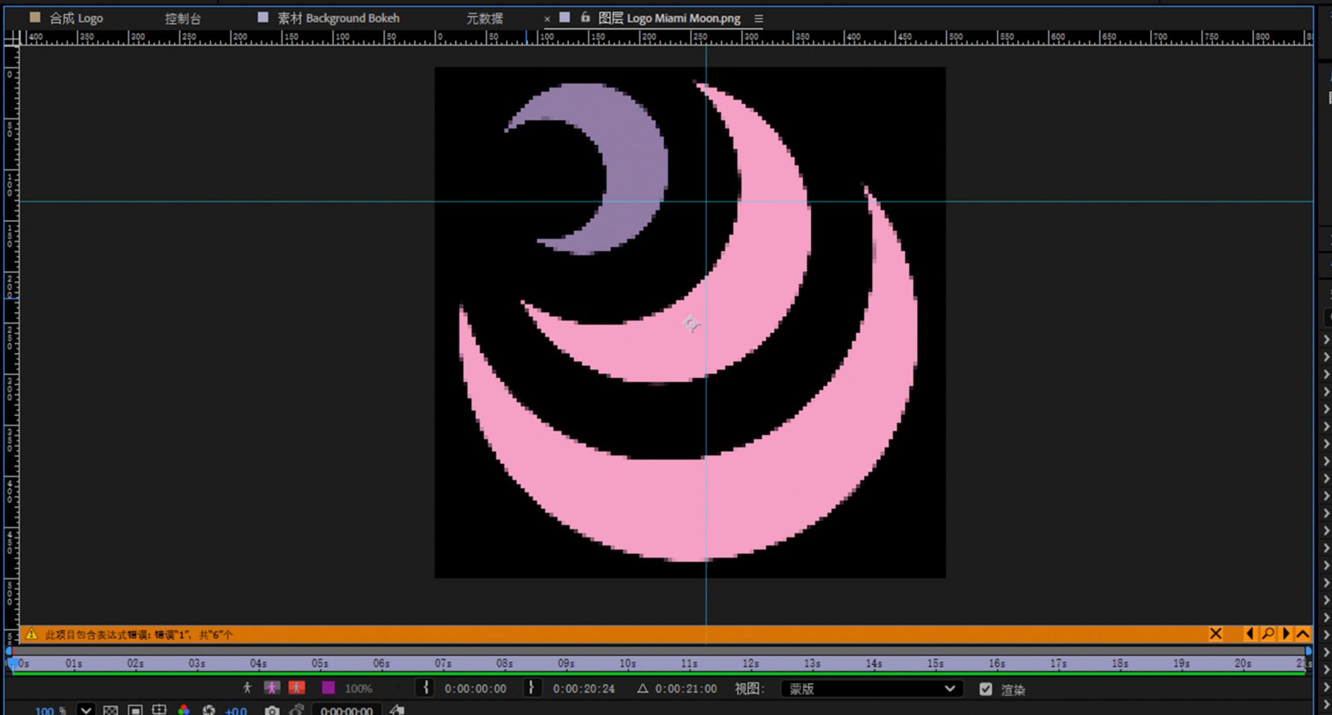The height and width of the screenshot is (715, 1332).
Task: Click the out point time 0:00:20:24
Action: [583, 689]
